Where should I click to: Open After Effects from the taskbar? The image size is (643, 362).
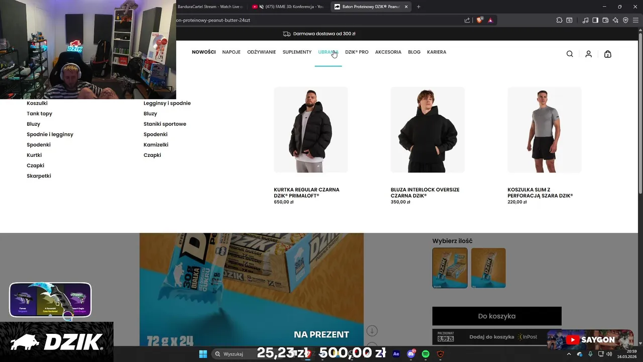(x=396, y=354)
